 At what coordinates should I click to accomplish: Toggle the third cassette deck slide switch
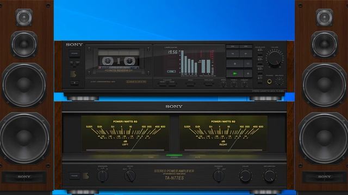pos(244,84)
